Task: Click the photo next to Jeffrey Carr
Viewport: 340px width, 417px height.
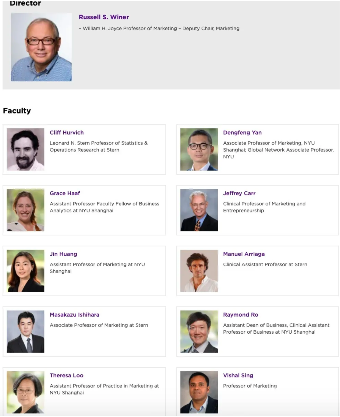Action: 199,210
